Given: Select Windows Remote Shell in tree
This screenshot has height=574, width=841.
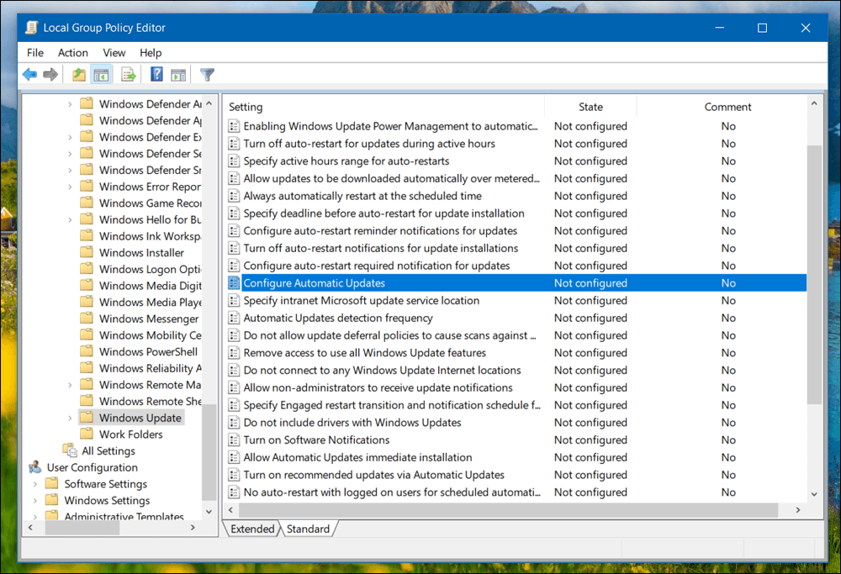Looking at the screenshot, I should point(151,401).
